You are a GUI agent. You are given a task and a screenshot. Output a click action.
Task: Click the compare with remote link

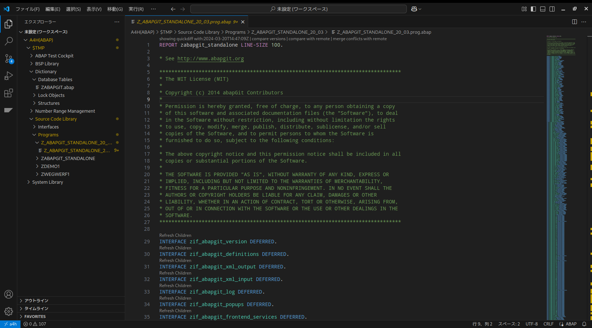tap(309, 38)
